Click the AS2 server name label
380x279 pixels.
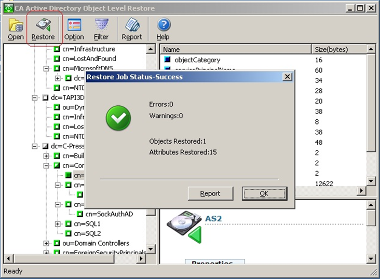point(213,218)
